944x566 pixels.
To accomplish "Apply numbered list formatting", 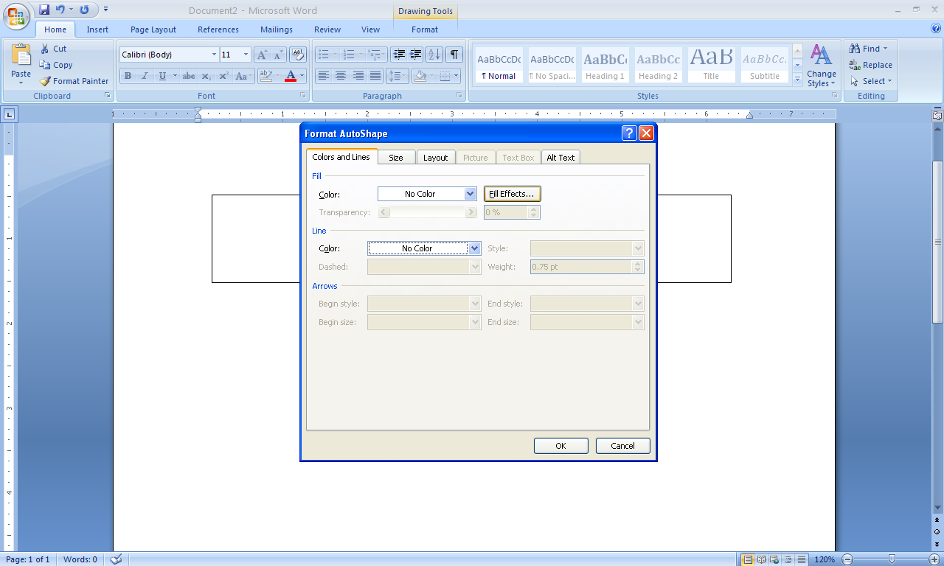I will pos(349,55).
